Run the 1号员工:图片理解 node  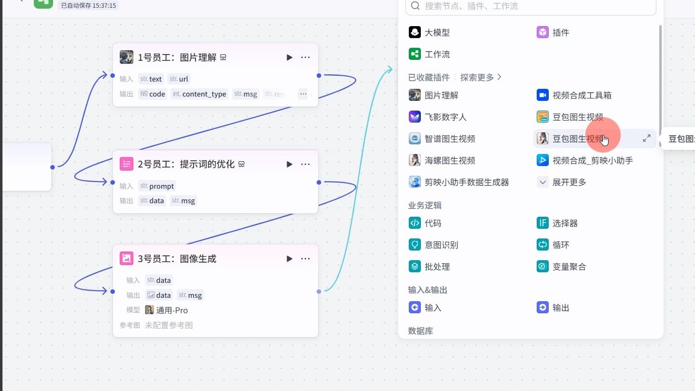290,57
